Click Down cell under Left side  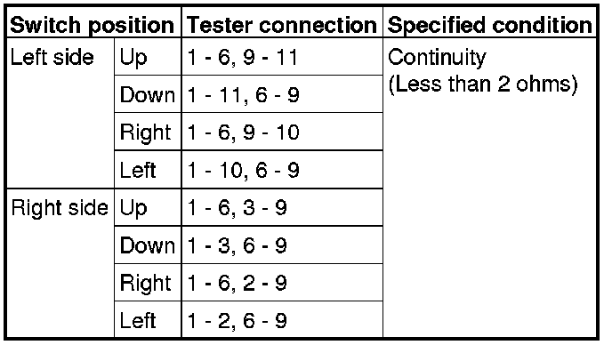[148, 94]
